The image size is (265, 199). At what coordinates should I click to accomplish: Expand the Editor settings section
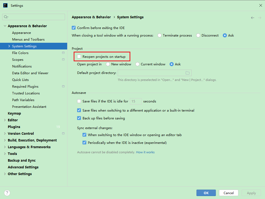tap(5, 120)
